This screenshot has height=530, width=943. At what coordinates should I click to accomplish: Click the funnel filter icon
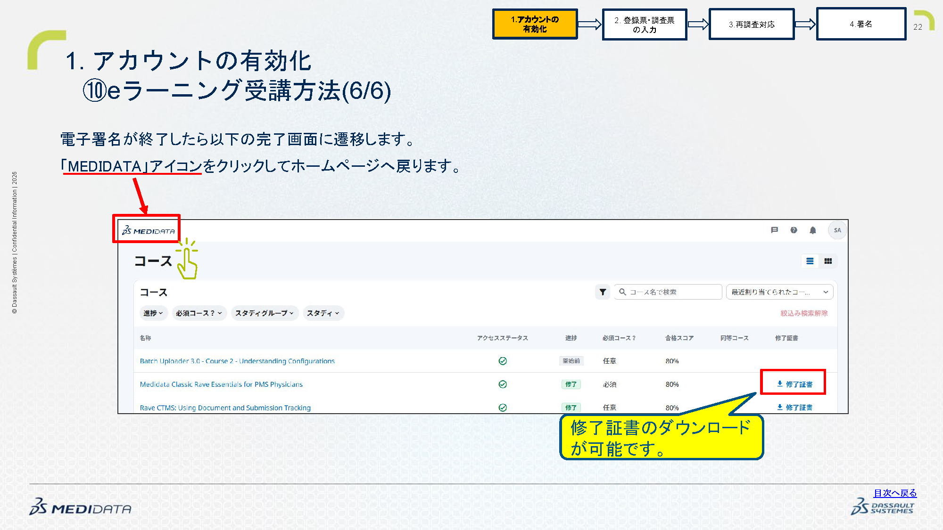[x=603, y=292]
